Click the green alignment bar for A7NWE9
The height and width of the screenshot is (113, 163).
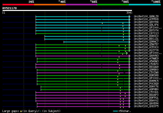click(x=84, y=59)
